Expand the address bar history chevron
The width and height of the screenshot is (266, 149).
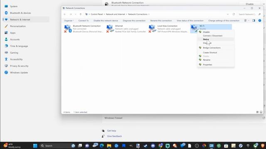[x=228, y=14]
